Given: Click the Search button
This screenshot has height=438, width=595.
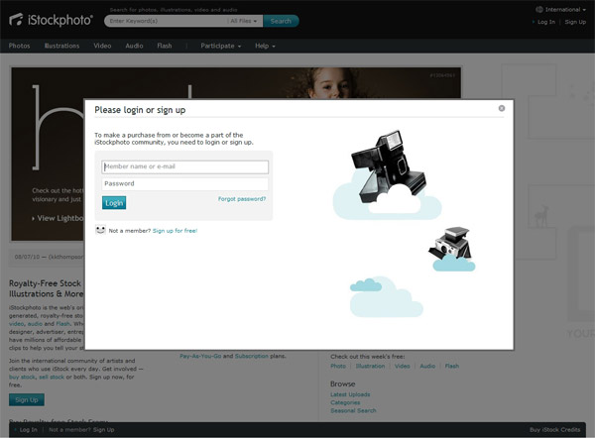Looking at the screenshot, I should (x=281, y=21).
